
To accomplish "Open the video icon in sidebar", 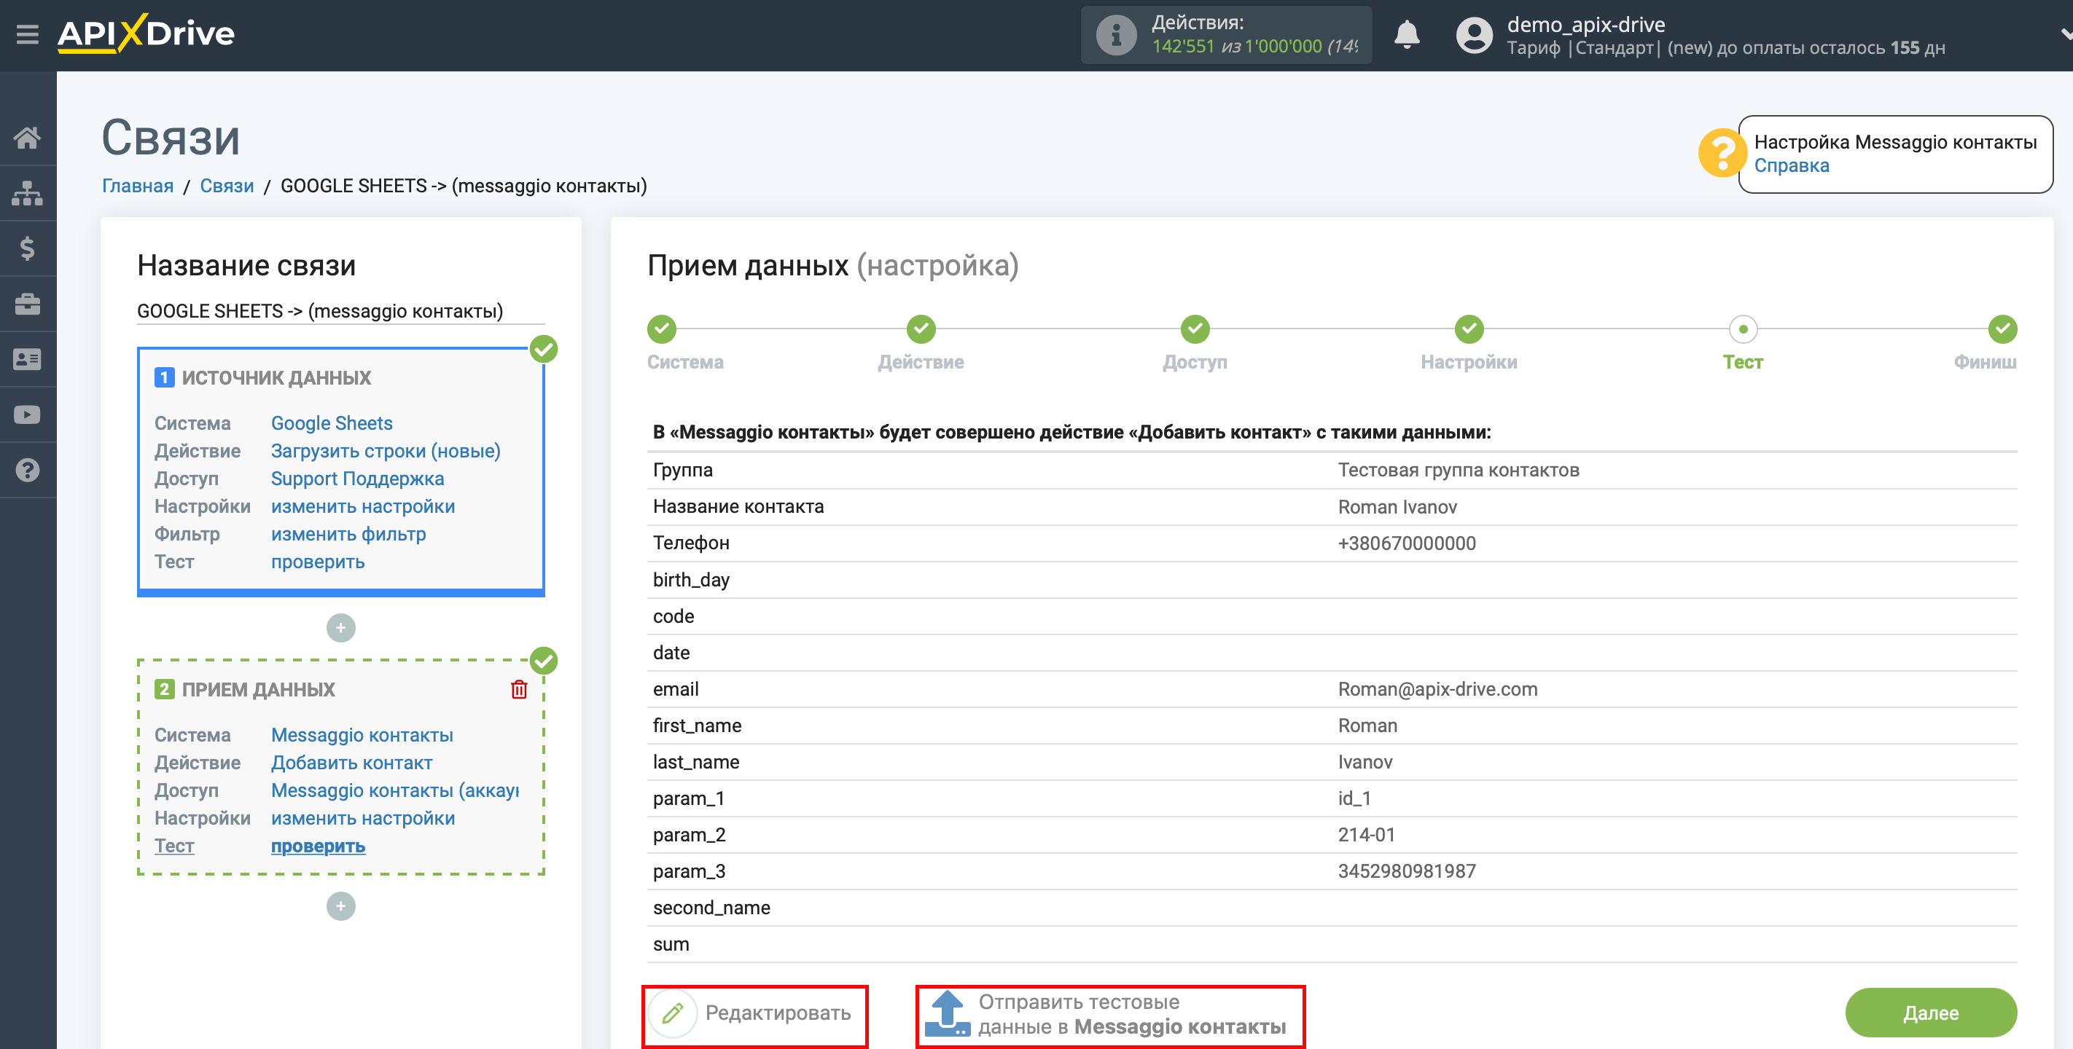I will [x=28, y=415].
